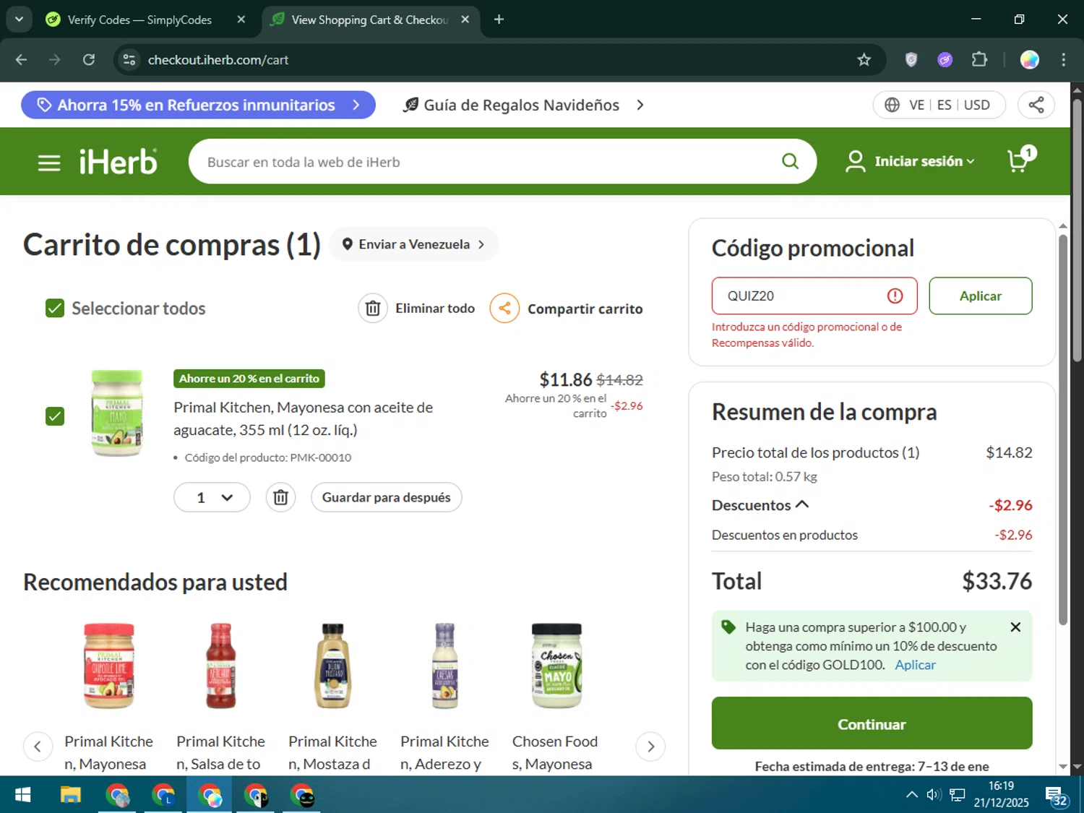Screen dimensions: 1084x813
Task: Click Guardar para después
Action: click(386, 497)
